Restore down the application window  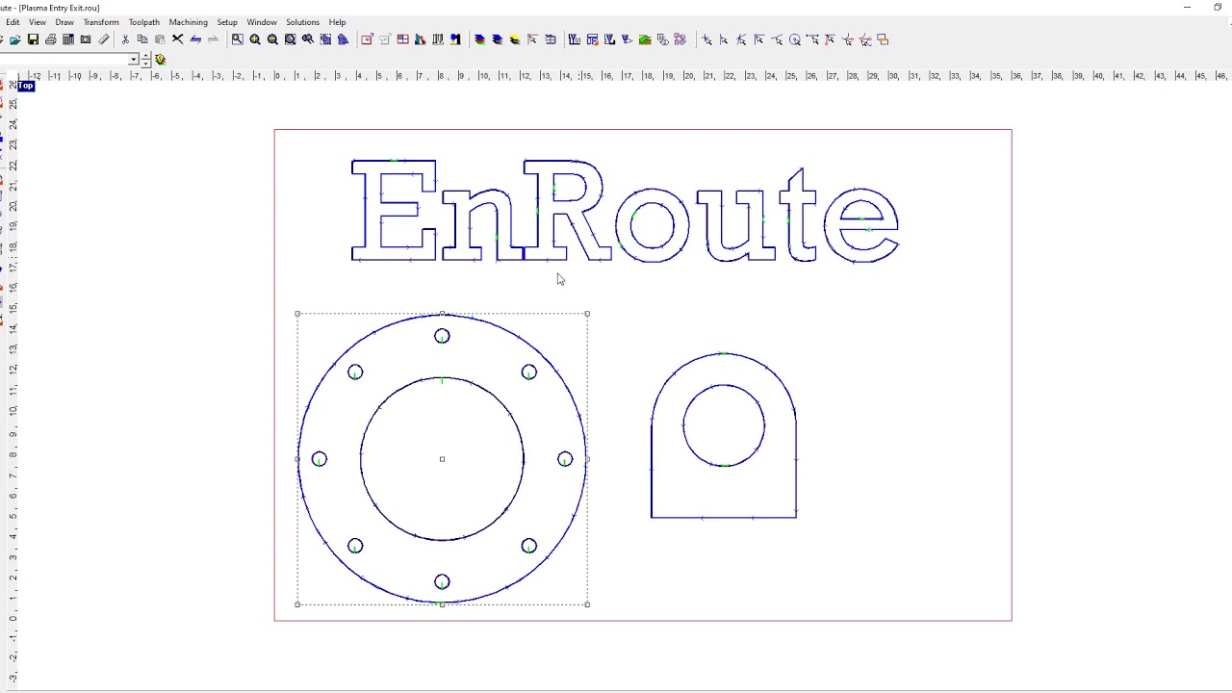(1218, 8)
